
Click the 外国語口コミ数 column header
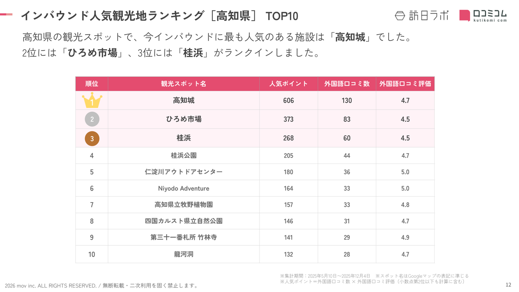pyautogui.click(x=347, y=84)
